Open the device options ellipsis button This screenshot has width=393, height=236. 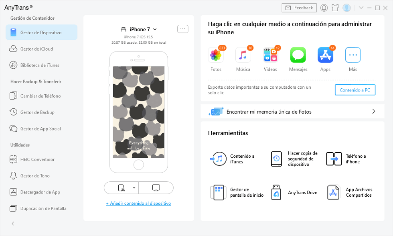(183, 29)
